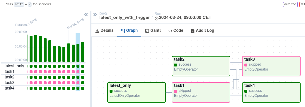The image size is (305, 107).
Task: Click the Graph tab hierarchy icon
Action: 123,31
